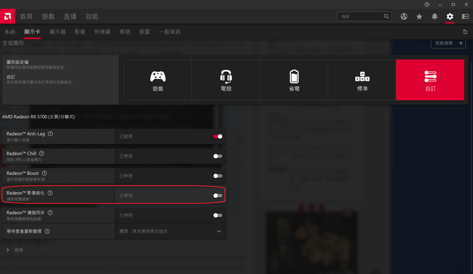Screen dimensions: 473x274
Task: Click help icon next to Radeon 影像銳化
Action: point(50,193)
